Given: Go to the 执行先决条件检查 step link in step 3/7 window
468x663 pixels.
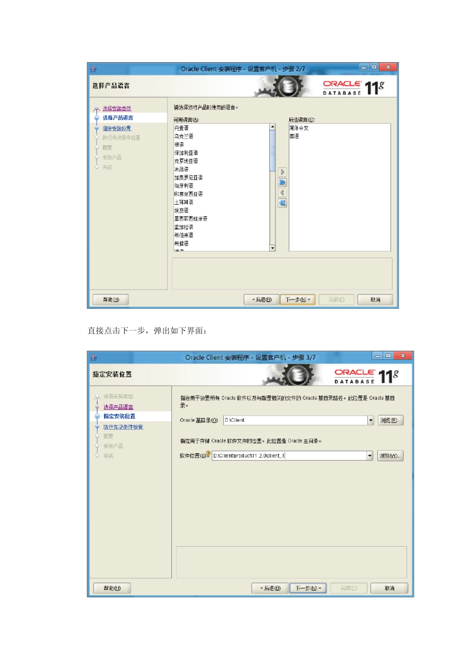Looking at the screenshot, I should tap(123, 427).
